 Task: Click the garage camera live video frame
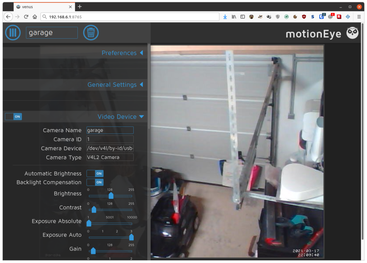pyautogui.click(x=237, y=152)
